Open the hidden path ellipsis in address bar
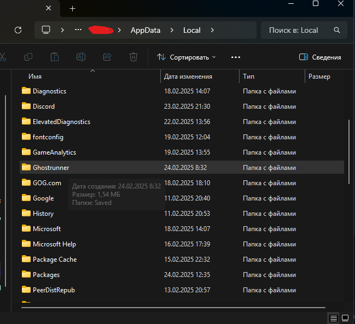355x324 pixels. tap(78, 30)
